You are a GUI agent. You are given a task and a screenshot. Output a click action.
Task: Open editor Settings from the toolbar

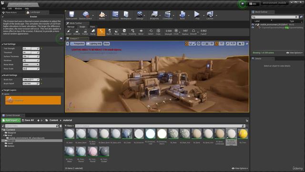[140, 15]
